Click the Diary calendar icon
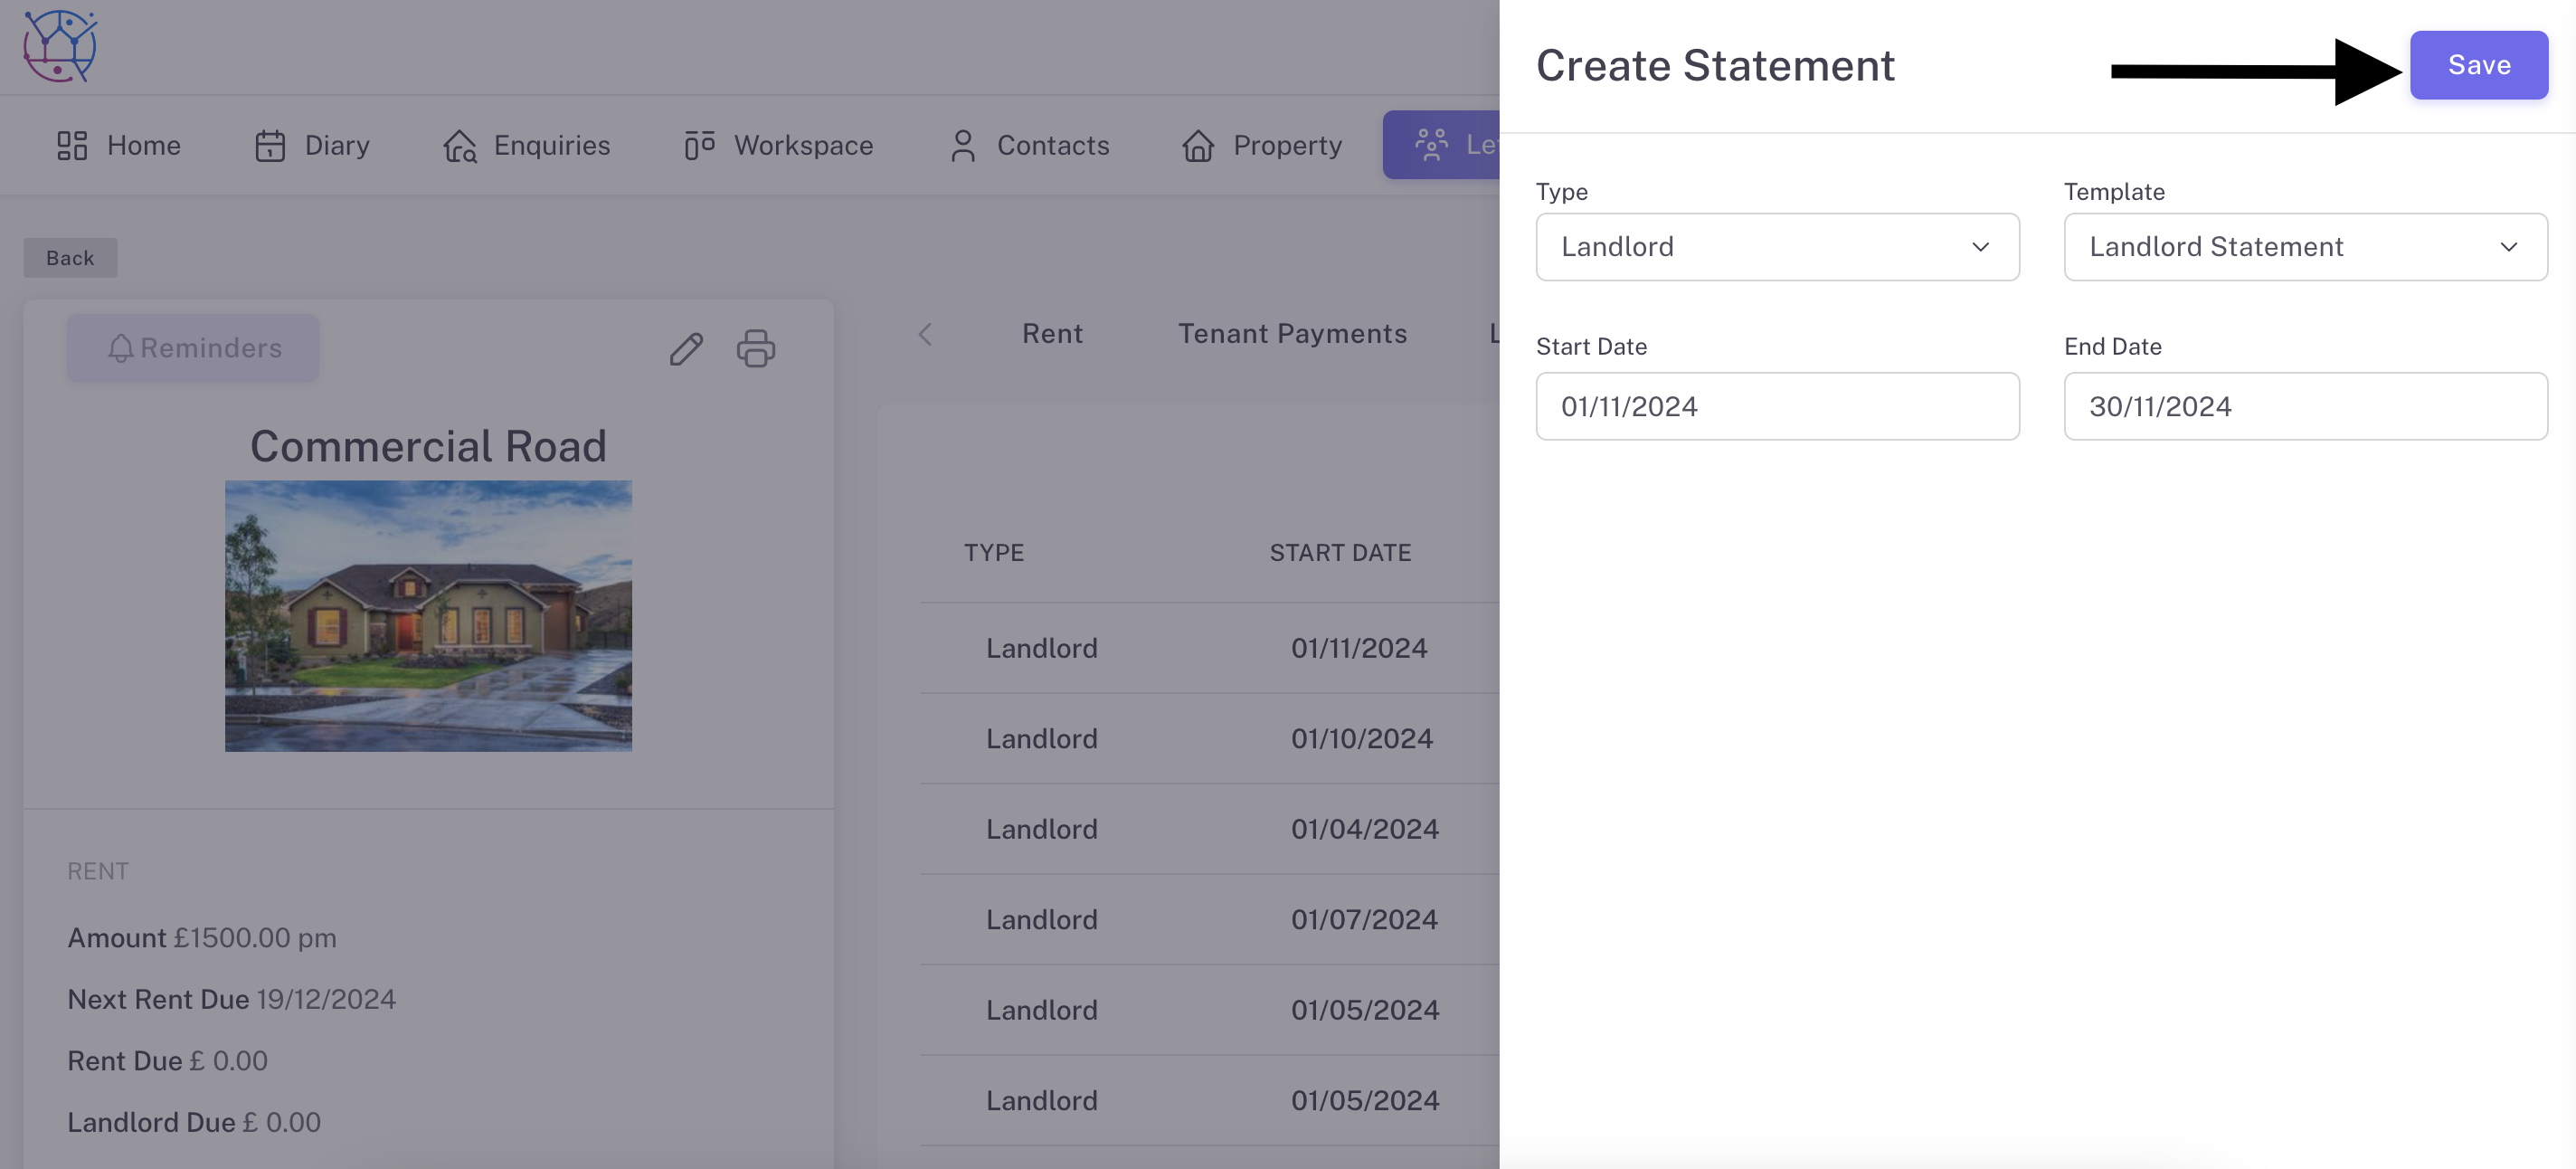Image resolution: width=2576 pixels, height=1169 pixels. point(270,146)
